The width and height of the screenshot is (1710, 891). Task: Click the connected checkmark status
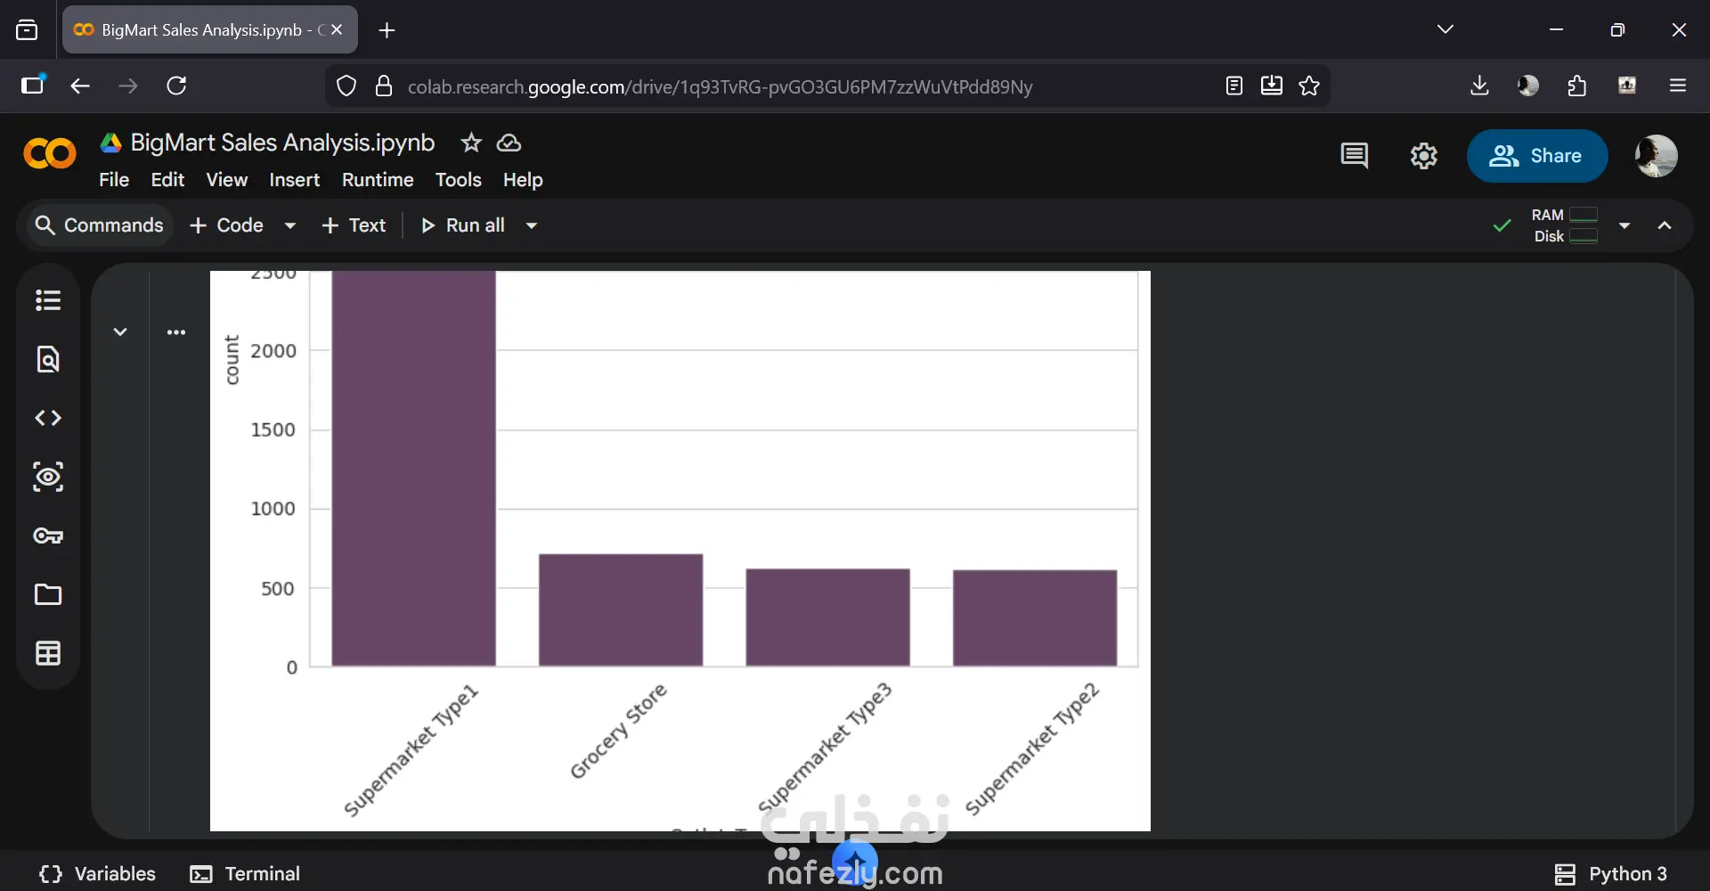1502,225
